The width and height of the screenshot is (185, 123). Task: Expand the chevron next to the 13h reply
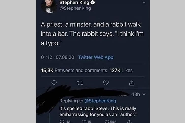point(145,95)
